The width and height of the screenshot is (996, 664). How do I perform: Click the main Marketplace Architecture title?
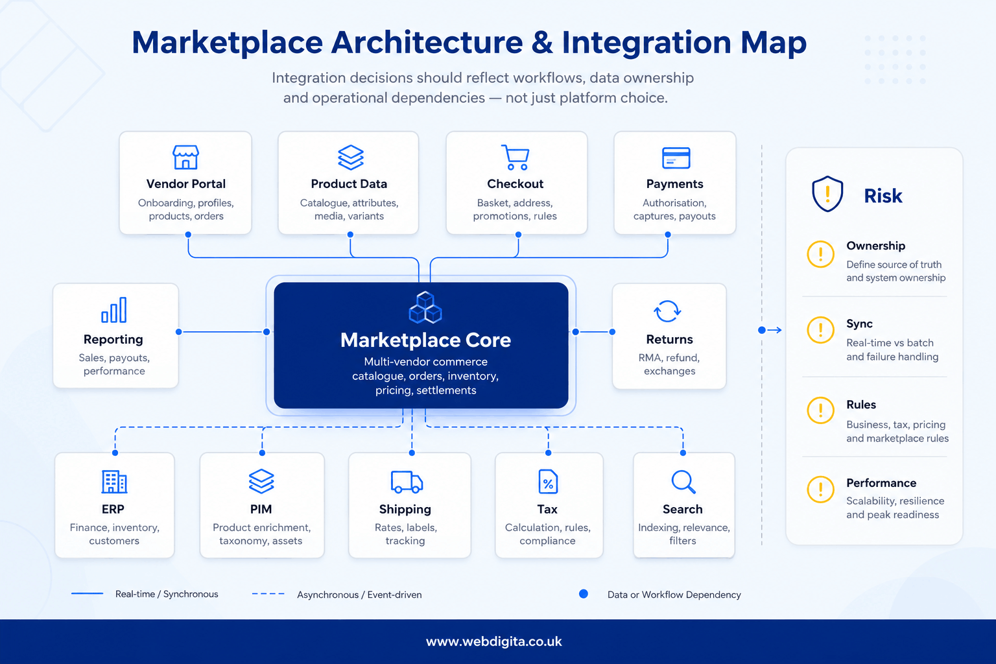click(469, 43)
